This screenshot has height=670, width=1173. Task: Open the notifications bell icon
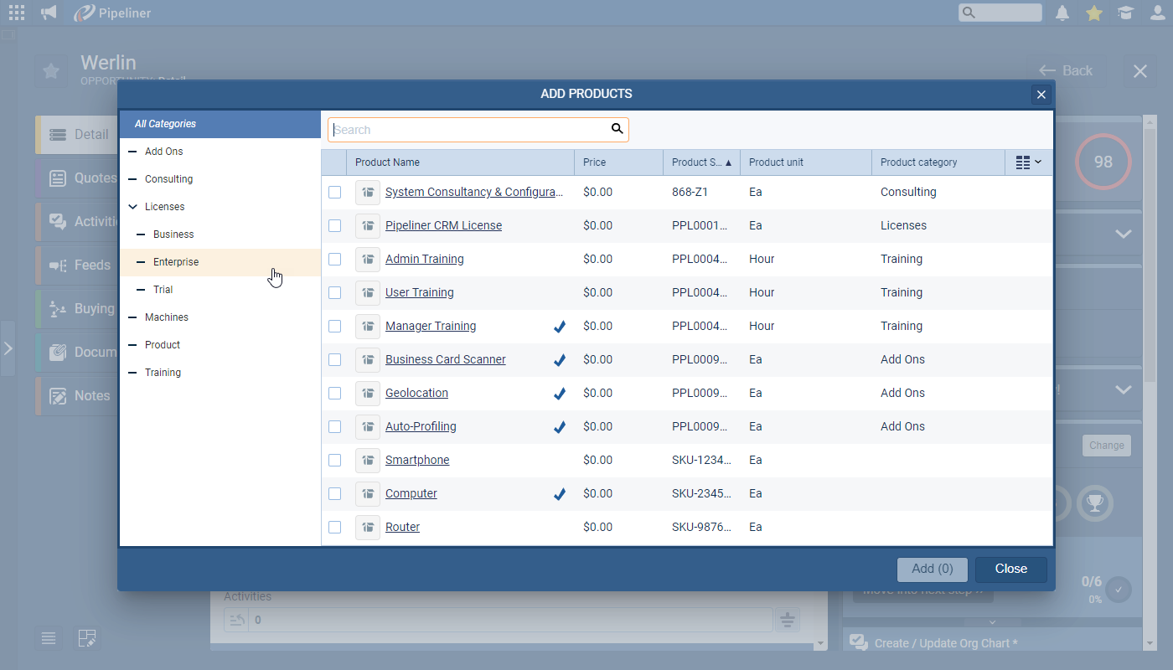[1062, 13]
